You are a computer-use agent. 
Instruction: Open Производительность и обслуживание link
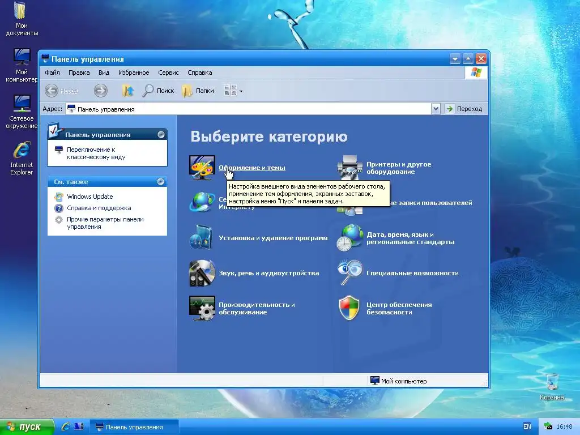(x=257, y=308)
